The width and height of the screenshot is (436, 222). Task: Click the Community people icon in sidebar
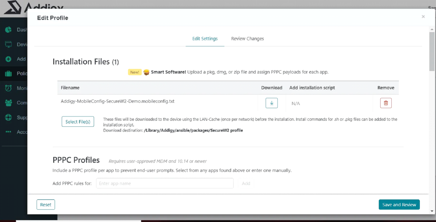coord(8,102)
